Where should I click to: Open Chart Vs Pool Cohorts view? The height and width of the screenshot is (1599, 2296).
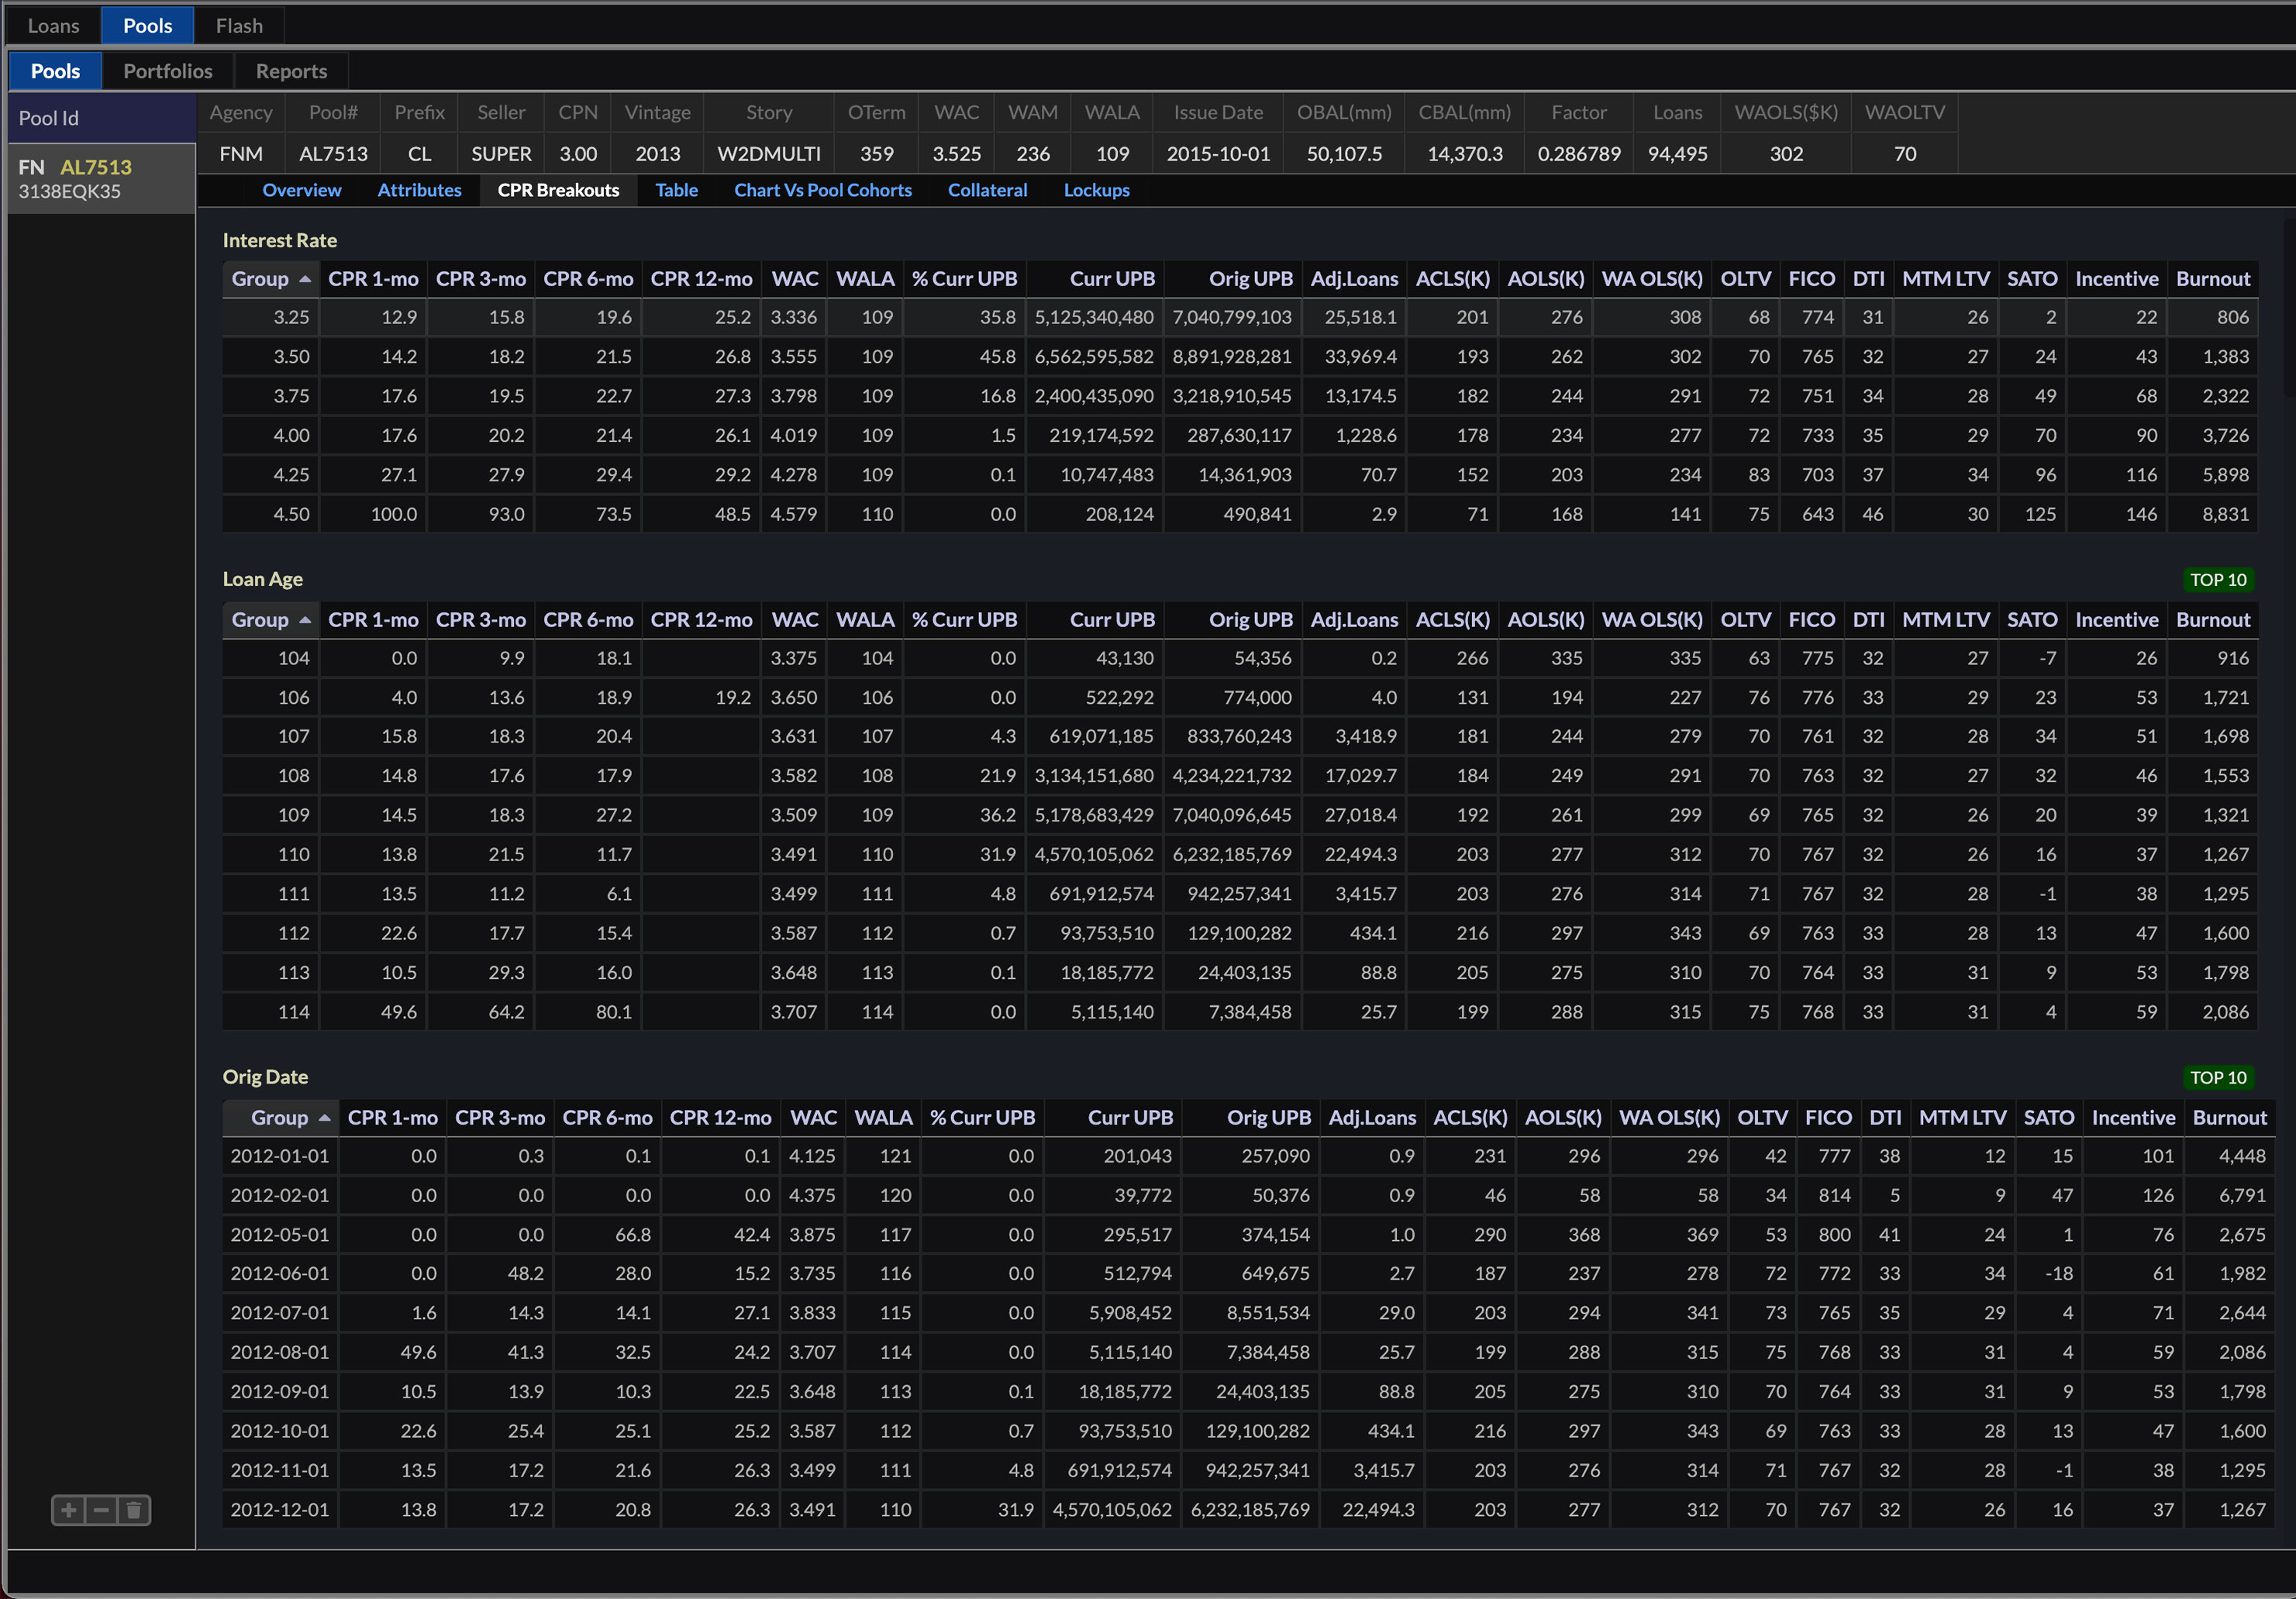pyautogui.click(x=822, y=190)
